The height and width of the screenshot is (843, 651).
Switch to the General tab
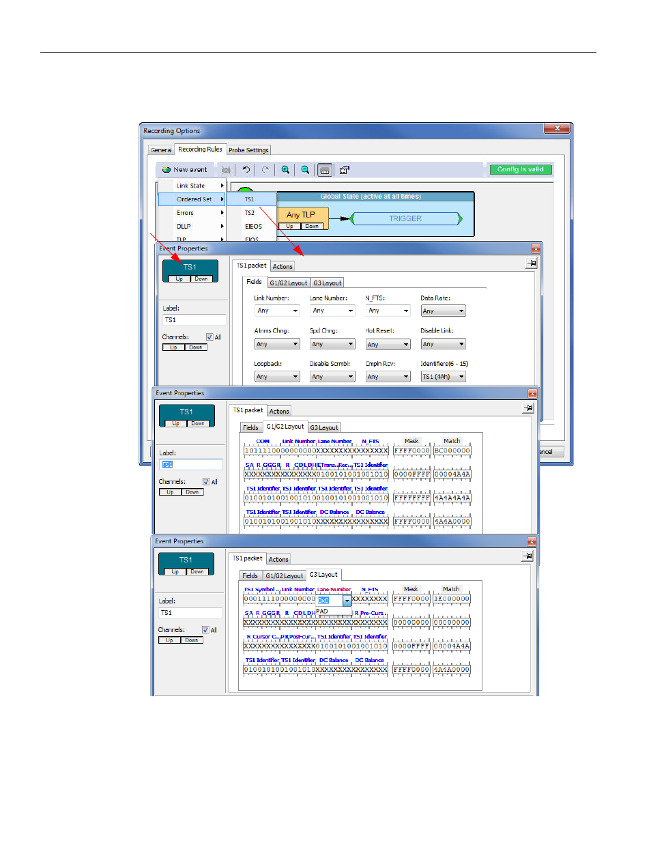161,150
